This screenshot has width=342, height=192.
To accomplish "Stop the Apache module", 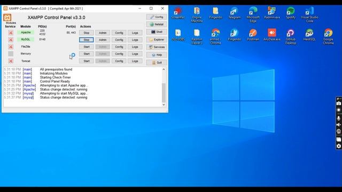I will tap(87, 33).
